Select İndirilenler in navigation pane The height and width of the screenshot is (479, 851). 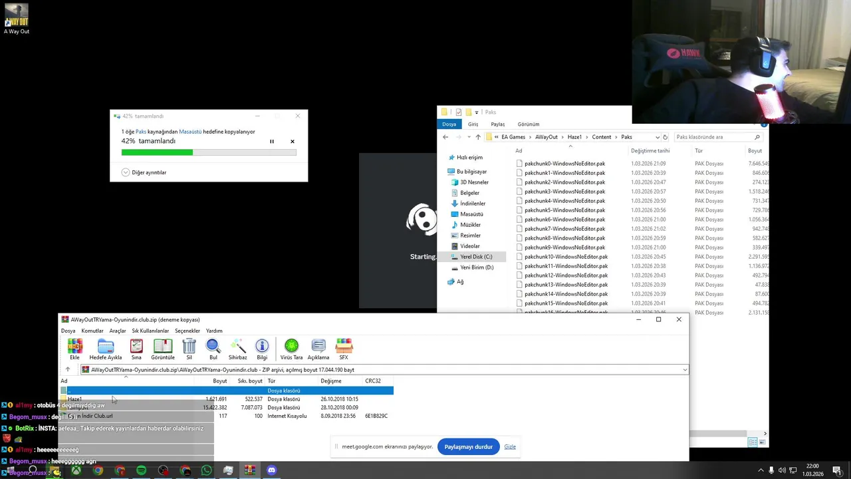coord(473,204)
